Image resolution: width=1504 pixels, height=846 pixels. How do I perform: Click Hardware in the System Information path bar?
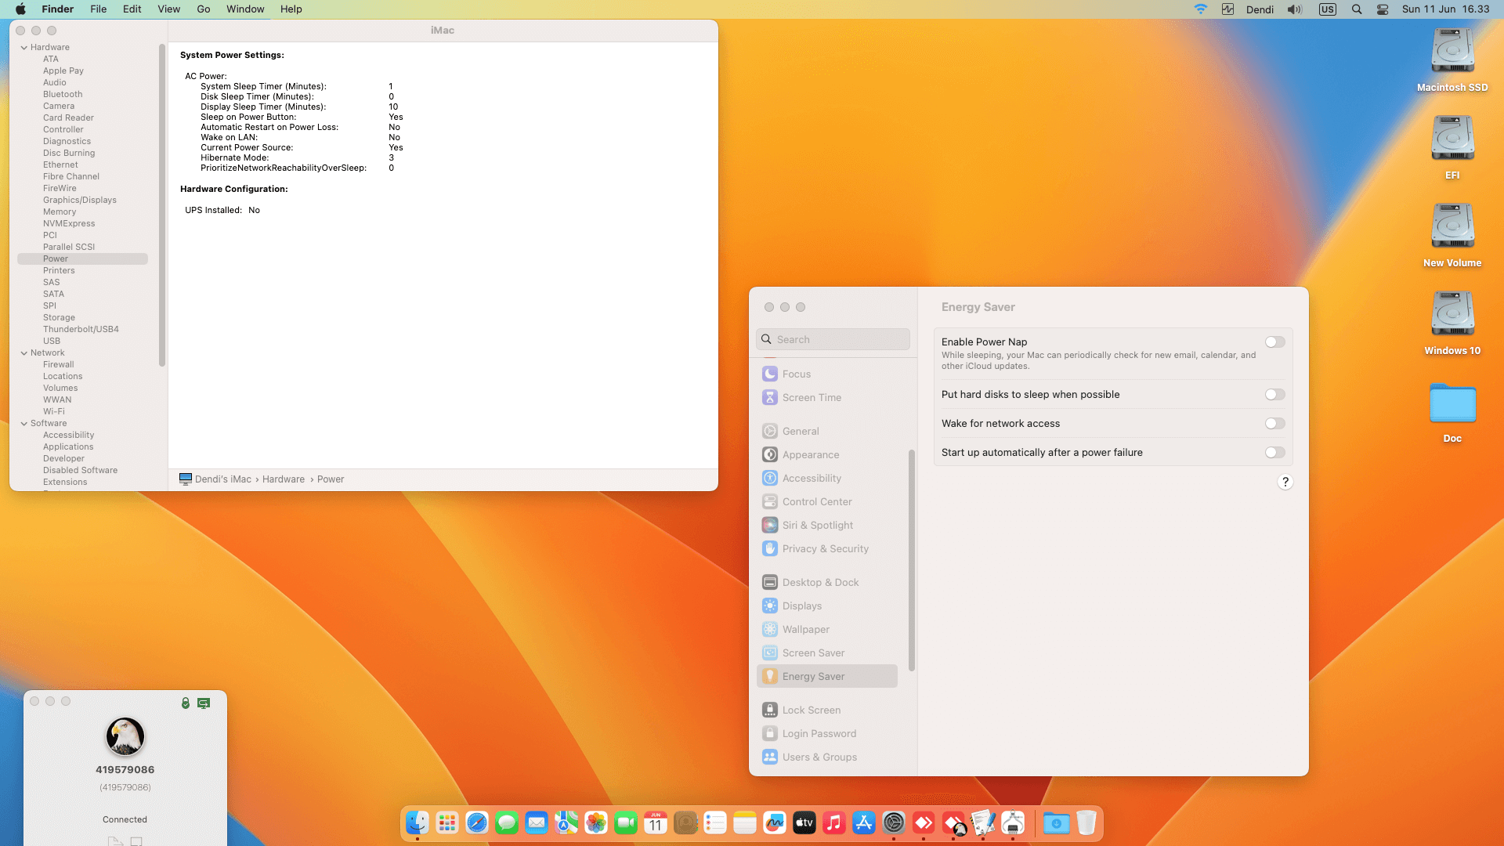coord(284,479)
